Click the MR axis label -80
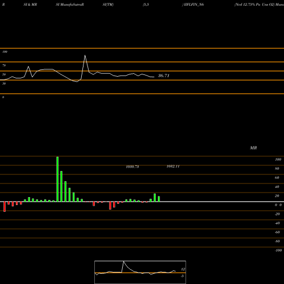 click(x=277, y=241)
